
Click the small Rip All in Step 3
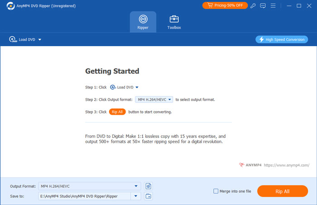117,112
